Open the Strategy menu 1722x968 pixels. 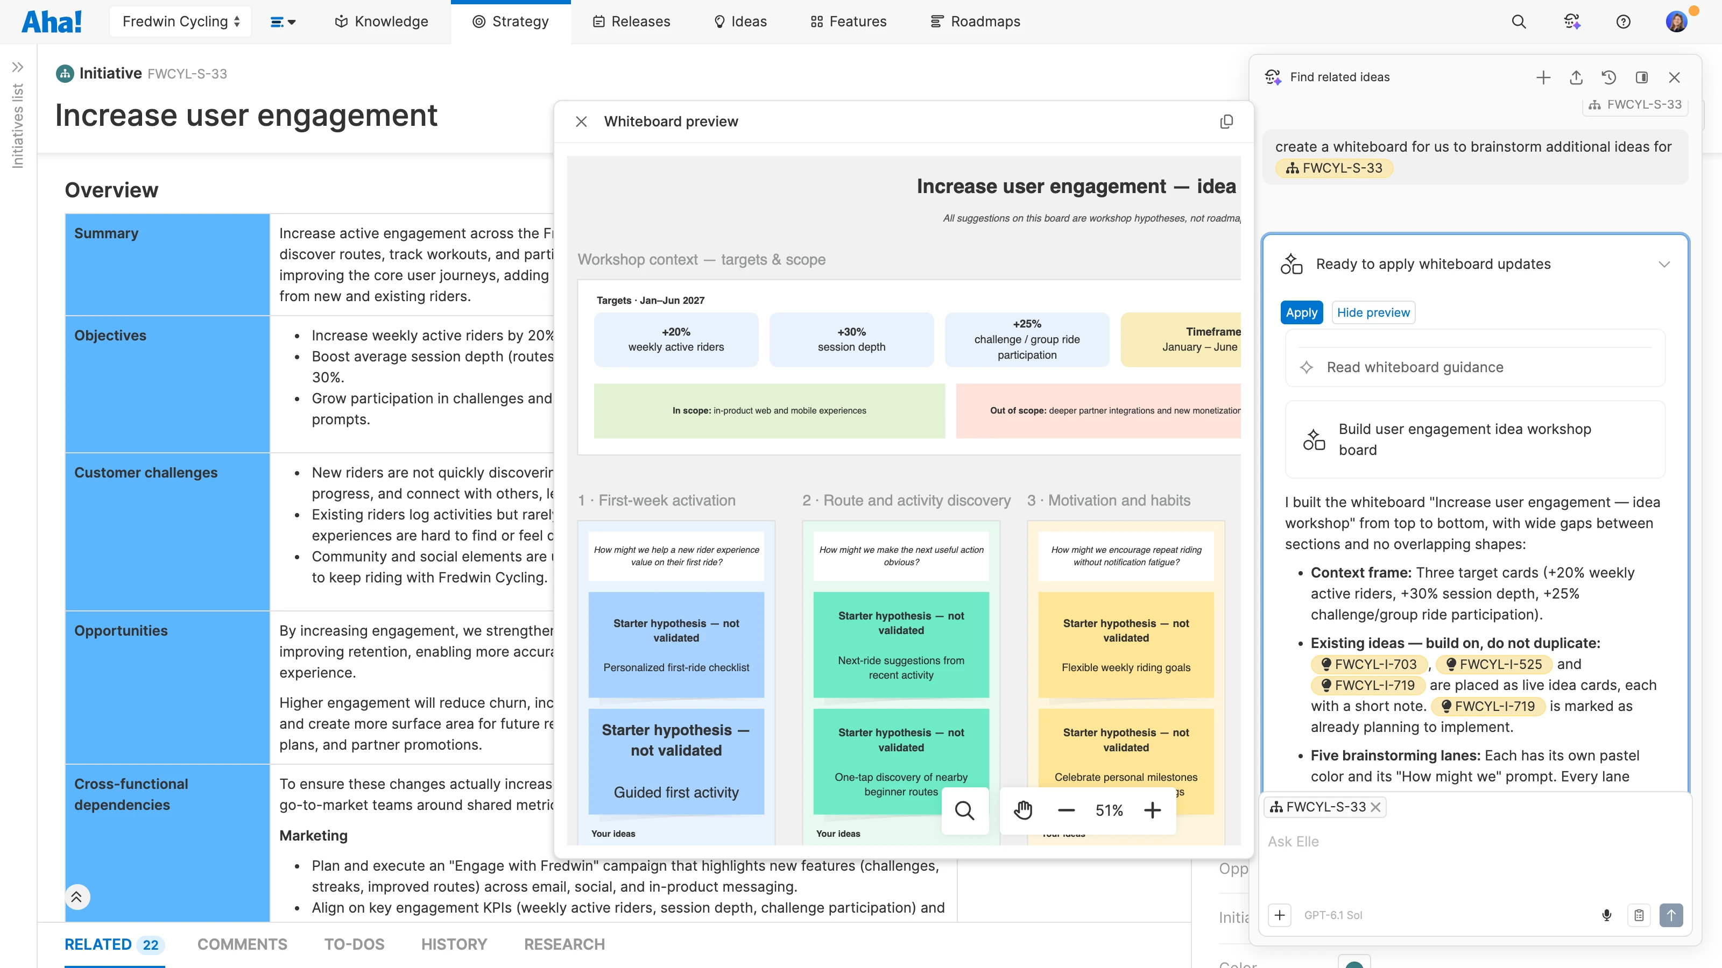(511, 22)
